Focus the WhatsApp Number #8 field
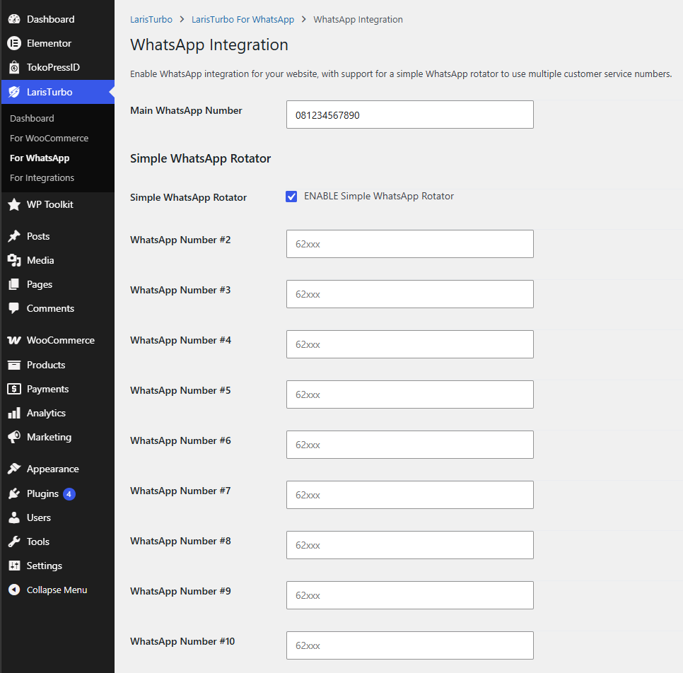The width and height of the screenshot is (683, 673). 409,545
